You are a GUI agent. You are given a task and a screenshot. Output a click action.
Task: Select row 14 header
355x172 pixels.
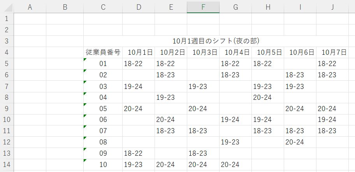(7, 165)
